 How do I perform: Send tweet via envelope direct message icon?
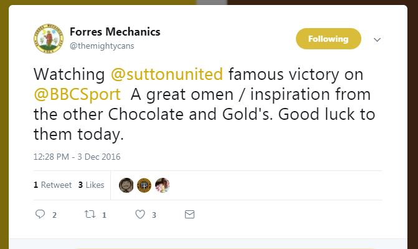pyautogui.click(x=189, y=214)
